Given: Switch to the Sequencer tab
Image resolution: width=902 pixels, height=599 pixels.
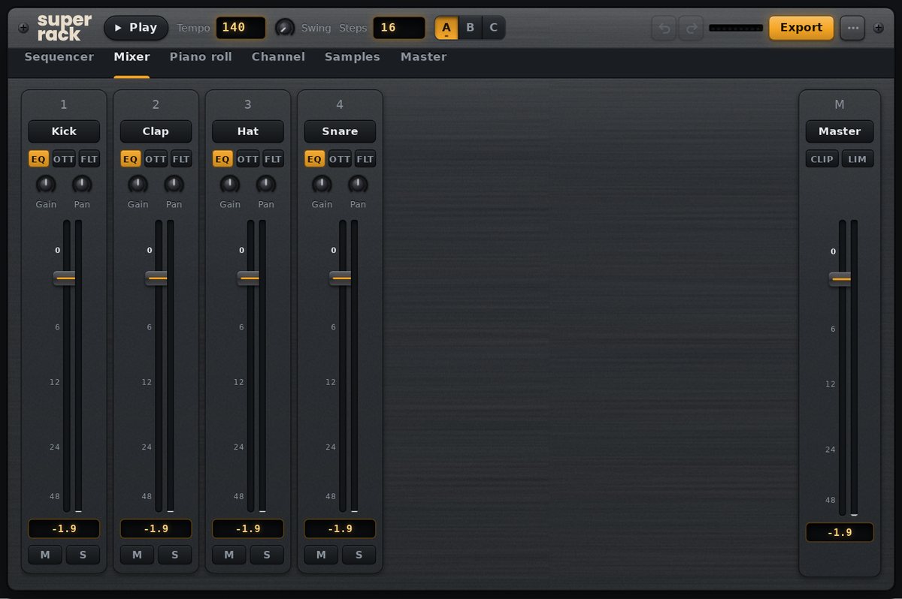Looking at the screenshot, I should (59, 57).
